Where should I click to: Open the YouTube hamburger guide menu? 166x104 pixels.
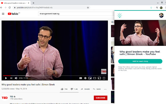pyautogui.click(x=3, y=14)
